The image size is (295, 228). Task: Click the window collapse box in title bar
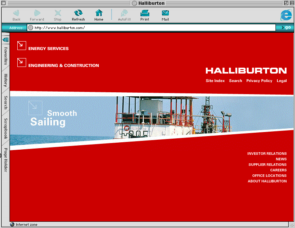click(292, 3)
